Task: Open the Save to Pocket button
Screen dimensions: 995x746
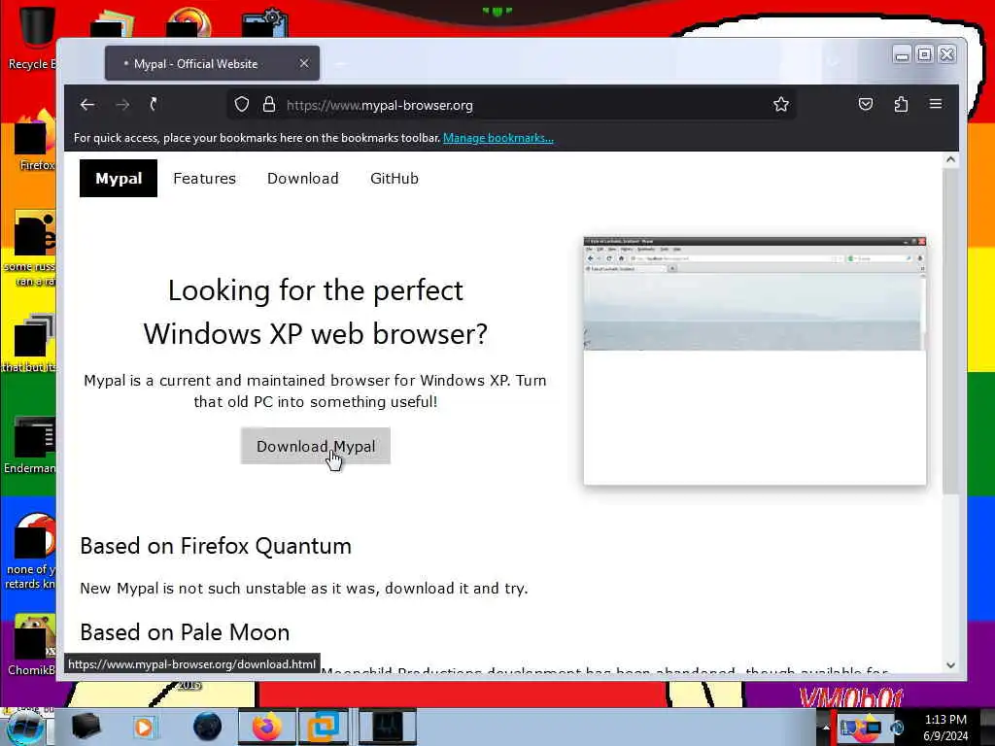Action: pos(866,104)
